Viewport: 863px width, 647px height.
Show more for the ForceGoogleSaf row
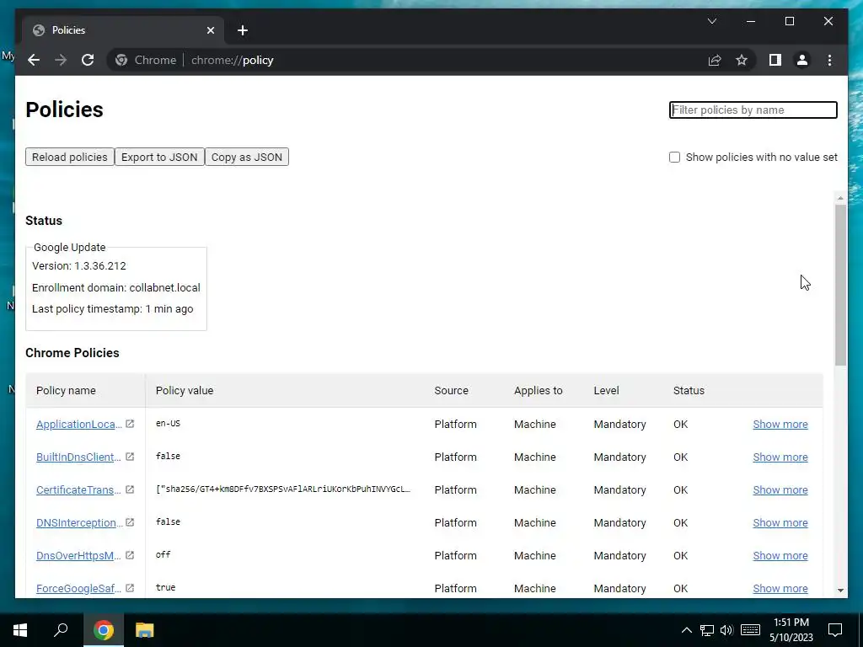(780, 589)
